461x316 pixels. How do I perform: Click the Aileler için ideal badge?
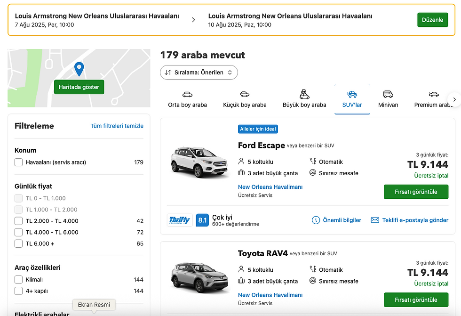point(258,129)
